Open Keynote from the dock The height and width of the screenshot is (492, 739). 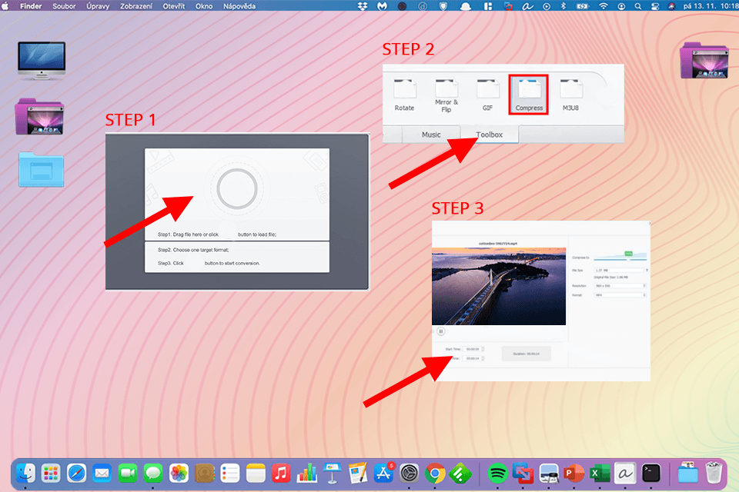click(x=333, y=474)
